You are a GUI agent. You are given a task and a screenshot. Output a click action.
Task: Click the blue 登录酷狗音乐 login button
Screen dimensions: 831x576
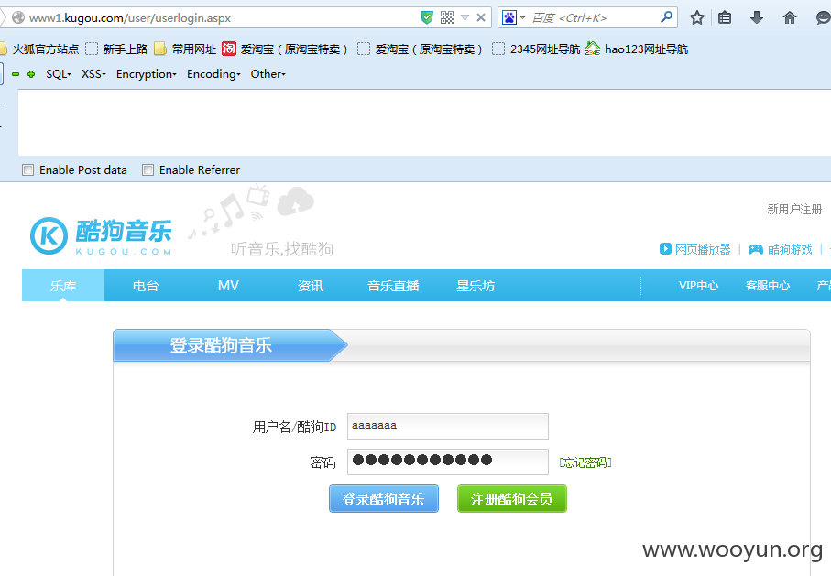384,499
